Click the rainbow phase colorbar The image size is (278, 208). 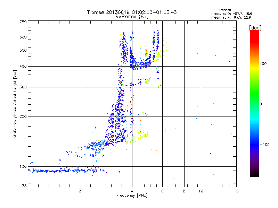pos(254,103)
